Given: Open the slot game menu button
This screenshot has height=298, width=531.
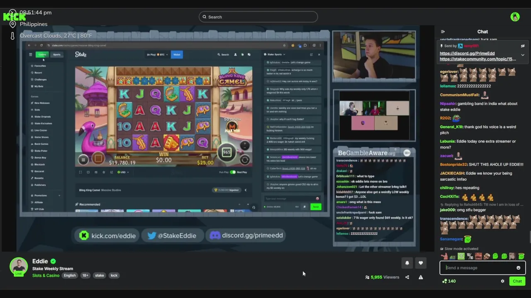Looking at the screenshot, I should coord(83,160).
